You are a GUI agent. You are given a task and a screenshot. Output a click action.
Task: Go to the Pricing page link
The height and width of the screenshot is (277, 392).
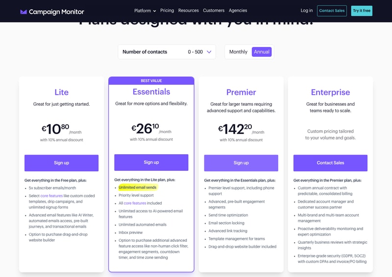pyautogui.click(x=167, y=10)
